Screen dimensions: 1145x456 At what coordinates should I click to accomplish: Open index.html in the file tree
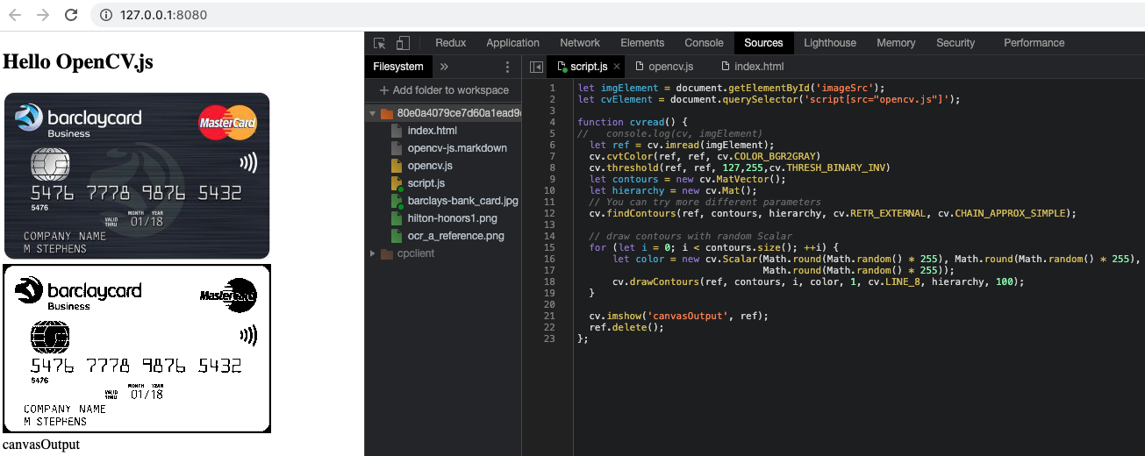432,131
